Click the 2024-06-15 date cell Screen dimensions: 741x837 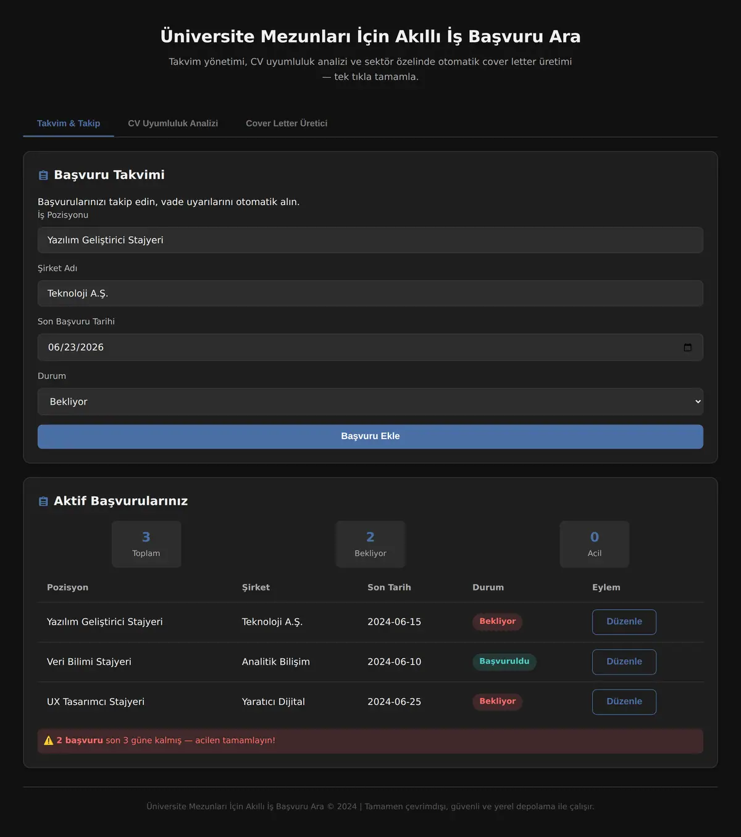click(395, 622)
